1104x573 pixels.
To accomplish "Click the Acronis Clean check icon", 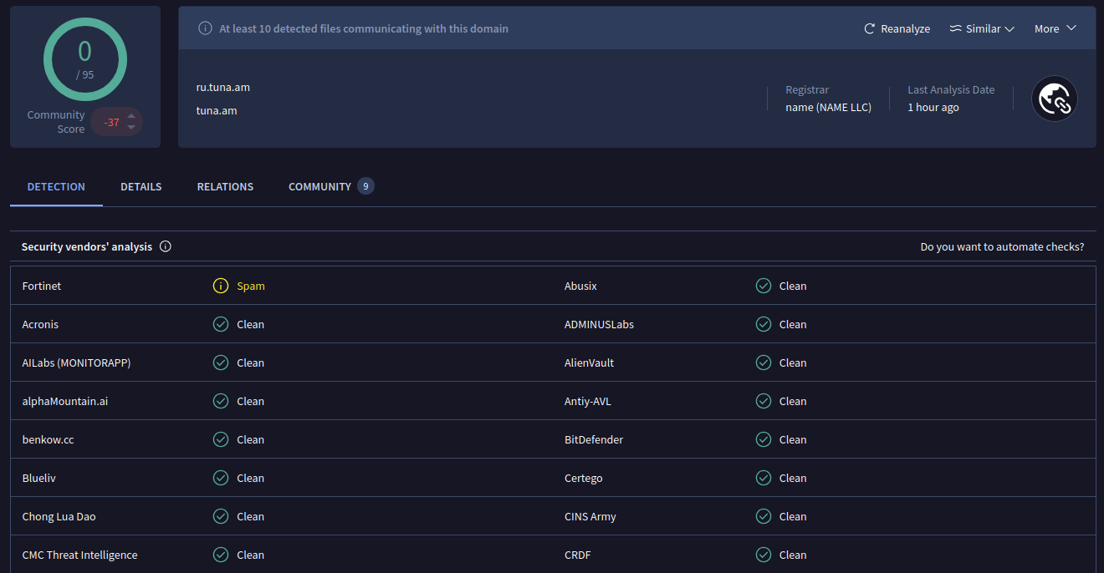I will 221,324.
